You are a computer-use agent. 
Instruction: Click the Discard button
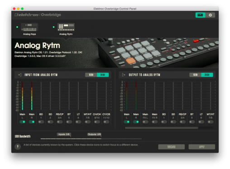coord(172,147)
